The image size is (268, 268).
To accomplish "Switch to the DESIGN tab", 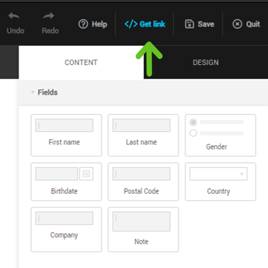I will (206, 62).
